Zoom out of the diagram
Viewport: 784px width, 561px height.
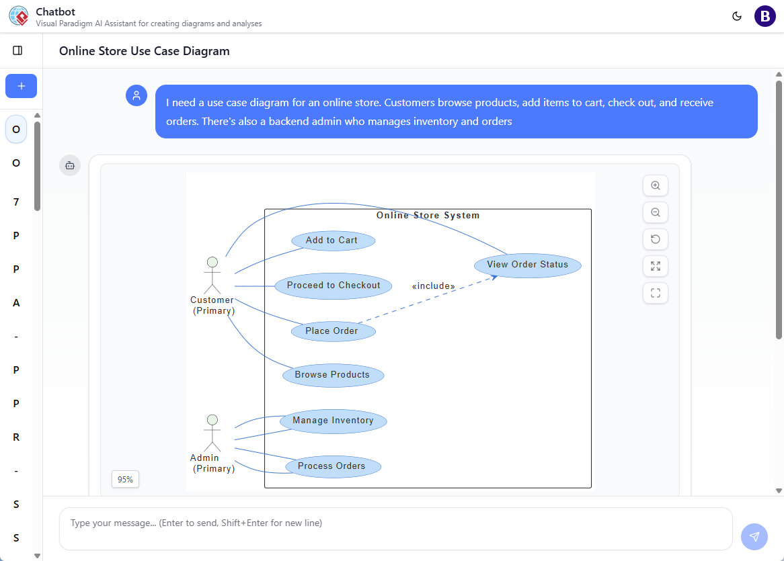coord(655,212)
